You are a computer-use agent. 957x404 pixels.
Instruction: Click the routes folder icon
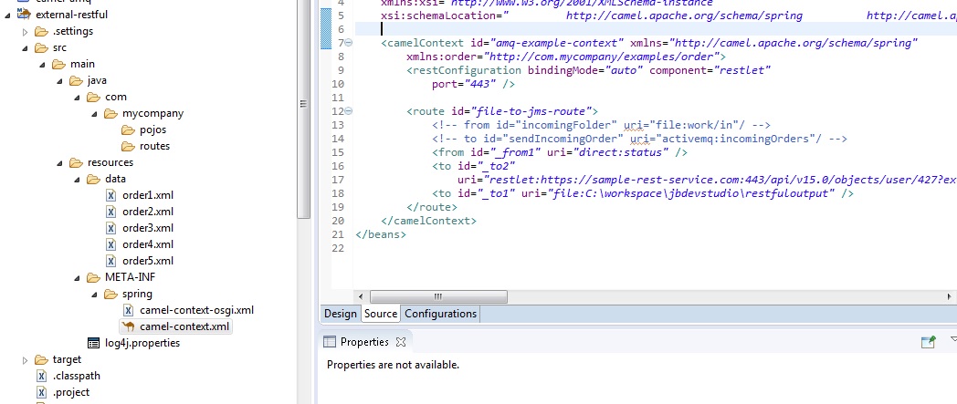click(128, 146)
